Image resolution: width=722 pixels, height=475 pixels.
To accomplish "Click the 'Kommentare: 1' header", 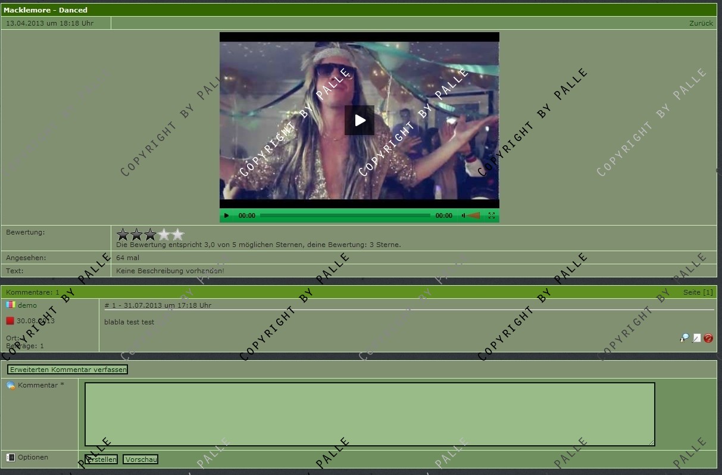I will point(33,292).
